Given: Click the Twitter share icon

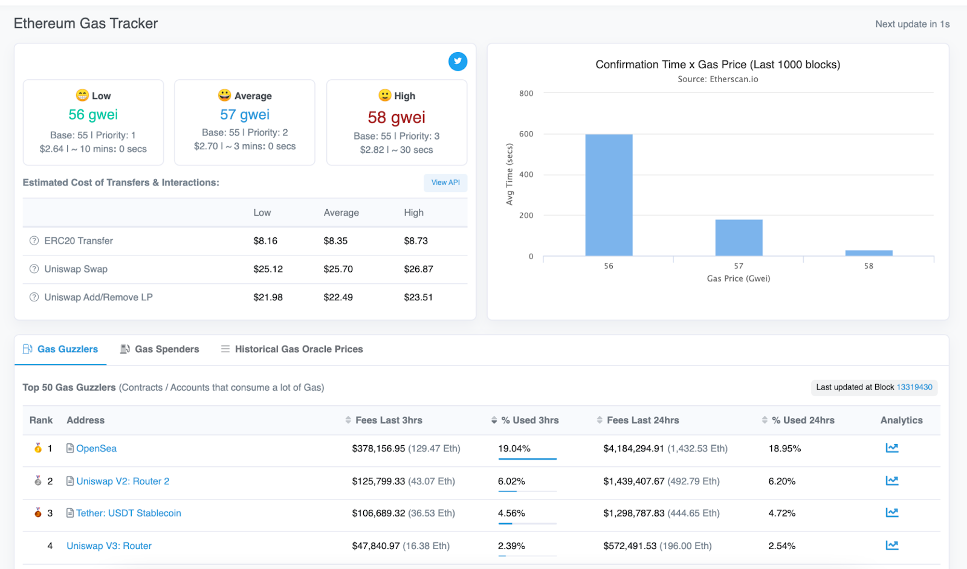Looking at the screenshot, I should click(x=458, y=61).
